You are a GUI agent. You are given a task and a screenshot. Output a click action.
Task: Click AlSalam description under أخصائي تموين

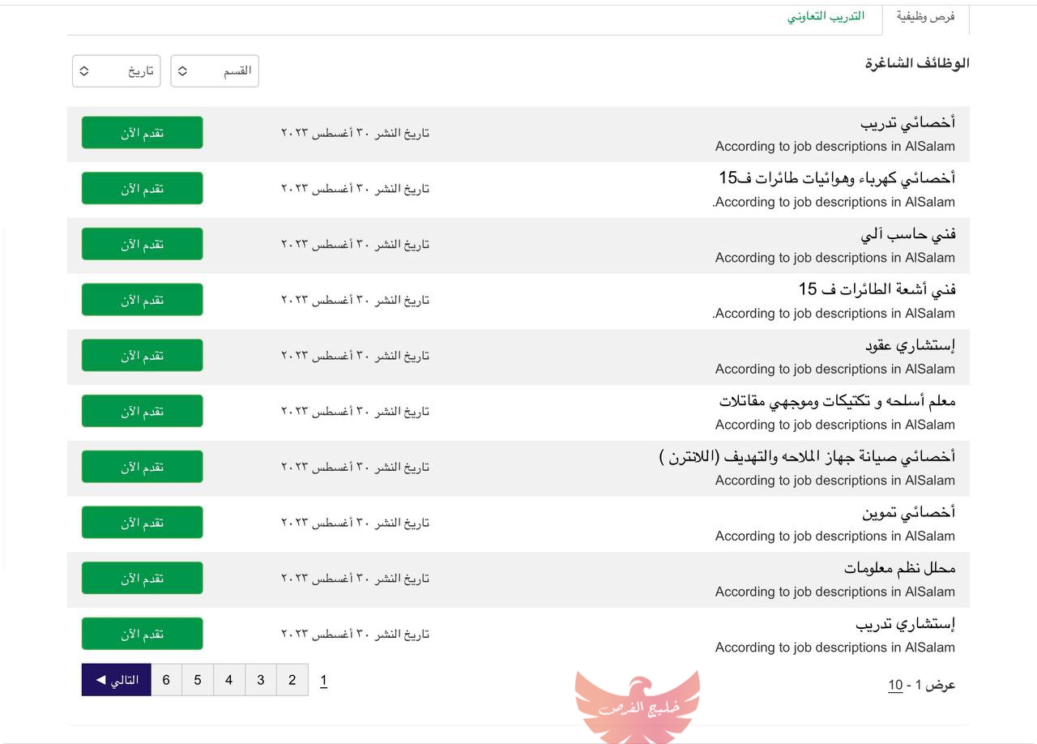835,536
